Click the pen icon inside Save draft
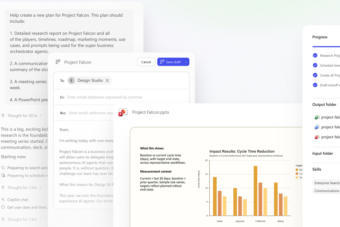Viewport: 340px width, 227px height. point(162,62)
